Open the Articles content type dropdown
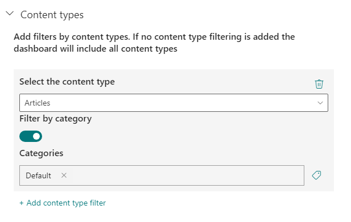This screenshot has width=351, height=222. 174,103
